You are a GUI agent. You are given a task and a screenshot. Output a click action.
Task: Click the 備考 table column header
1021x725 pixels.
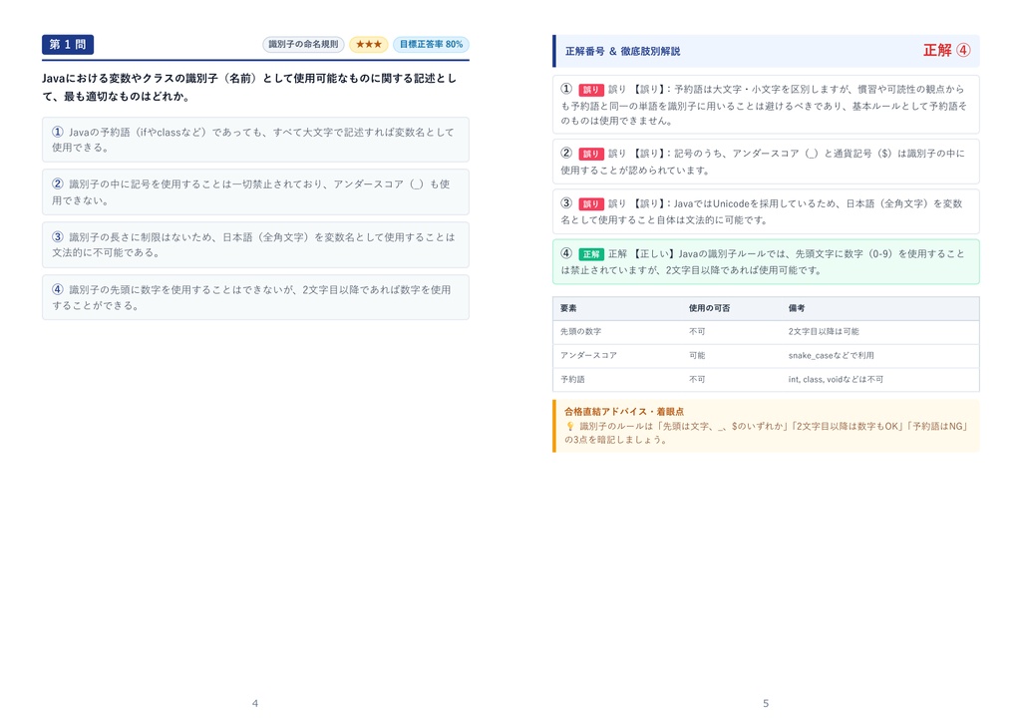(797, 308)
